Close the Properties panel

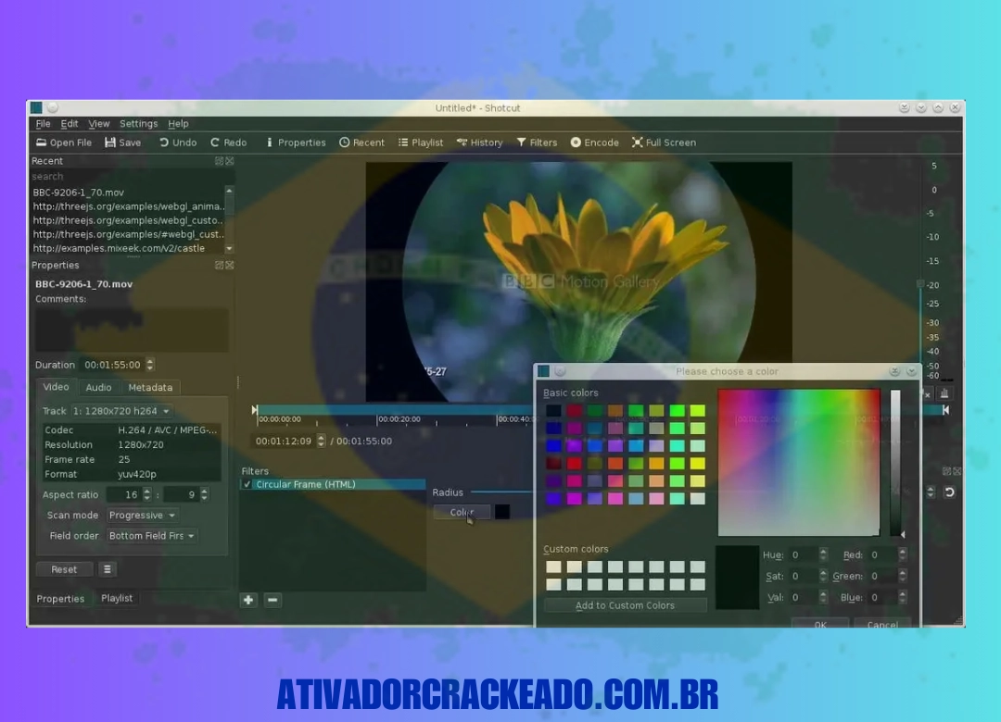230,265
